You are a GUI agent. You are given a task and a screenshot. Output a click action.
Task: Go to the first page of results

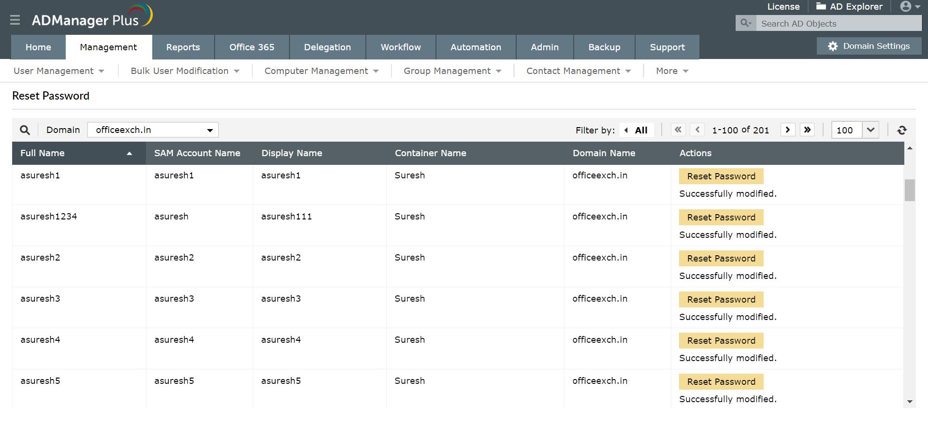[678, 130]
